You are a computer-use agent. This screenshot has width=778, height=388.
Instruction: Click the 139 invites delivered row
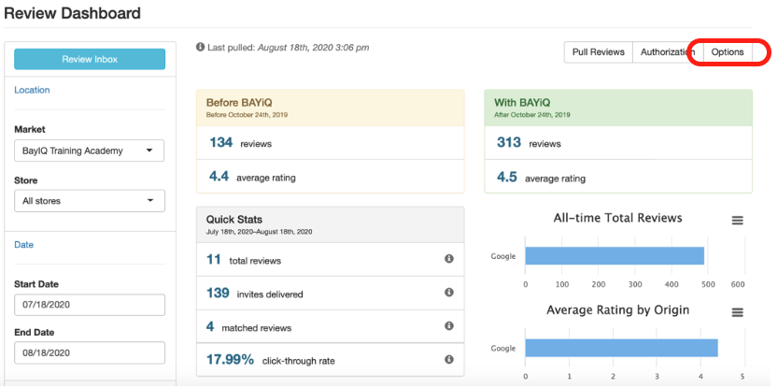(x=331, y=294)
